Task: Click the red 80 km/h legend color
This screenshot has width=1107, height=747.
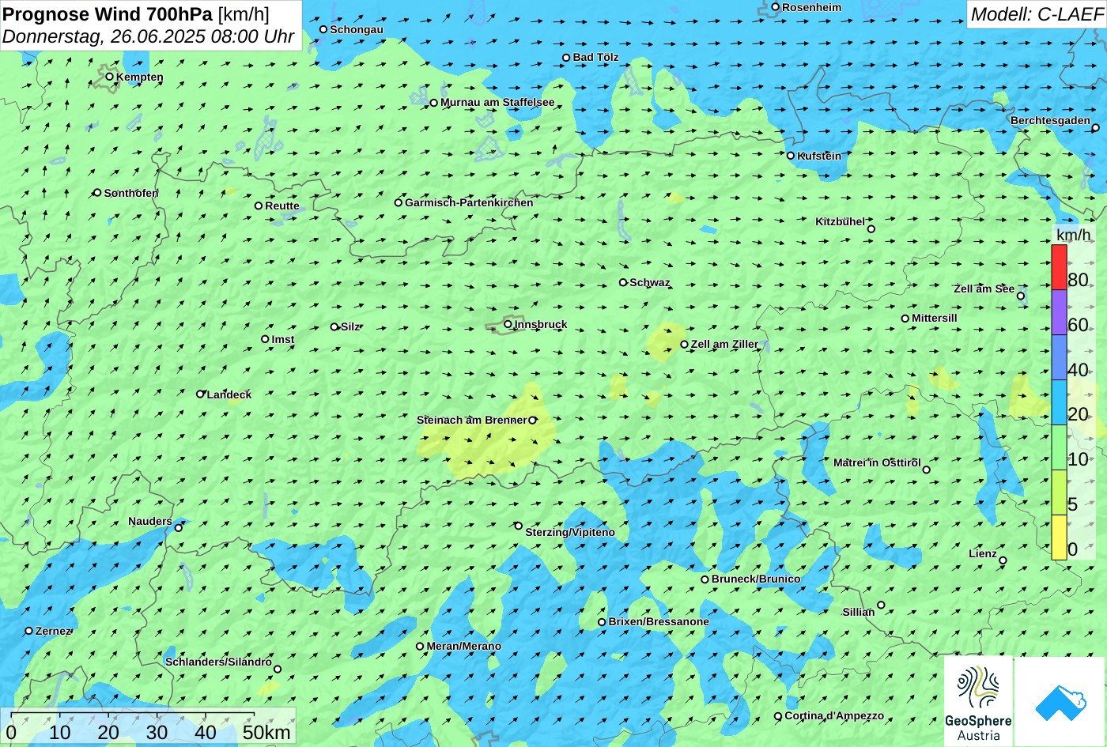Action: (x=1059, y=267)
